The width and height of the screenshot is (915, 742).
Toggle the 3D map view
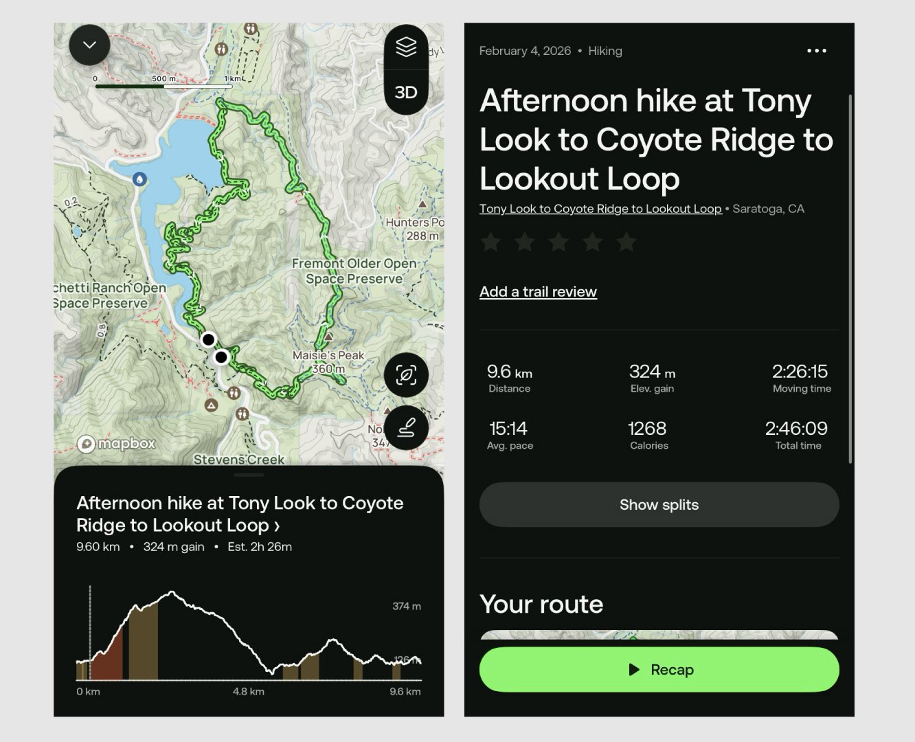click(x=406, y=93)
